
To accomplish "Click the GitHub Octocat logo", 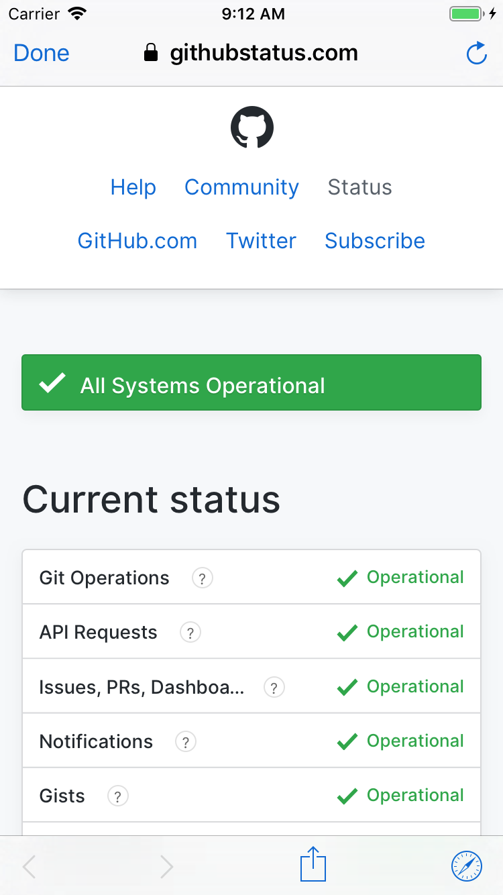I will 252,129.
